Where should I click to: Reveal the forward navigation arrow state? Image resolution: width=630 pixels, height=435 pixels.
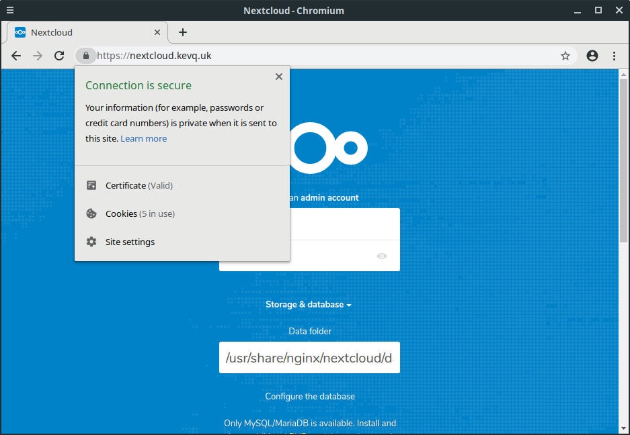38,56
